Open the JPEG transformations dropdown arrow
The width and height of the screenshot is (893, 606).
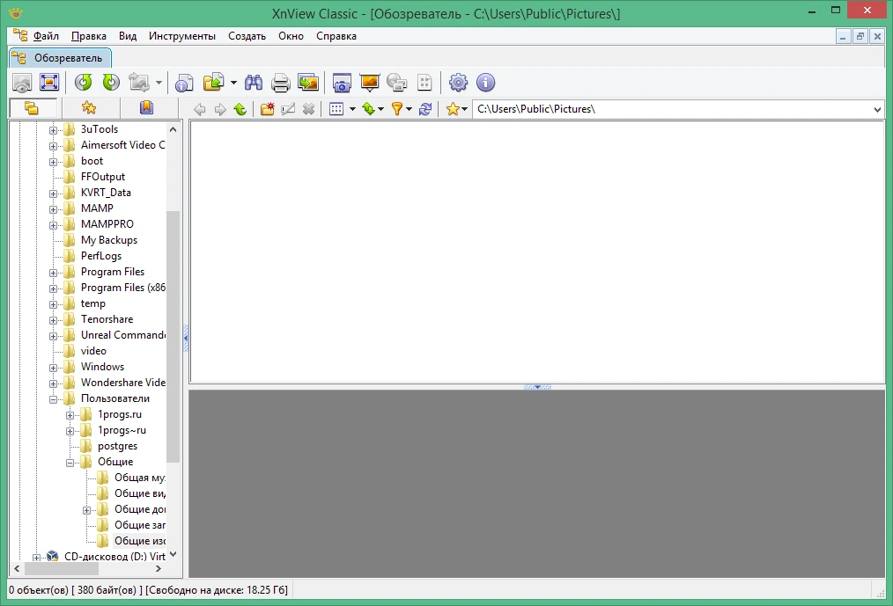159,83
